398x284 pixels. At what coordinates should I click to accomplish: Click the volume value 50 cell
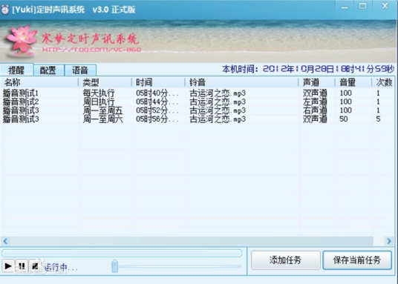coord(344,119)
